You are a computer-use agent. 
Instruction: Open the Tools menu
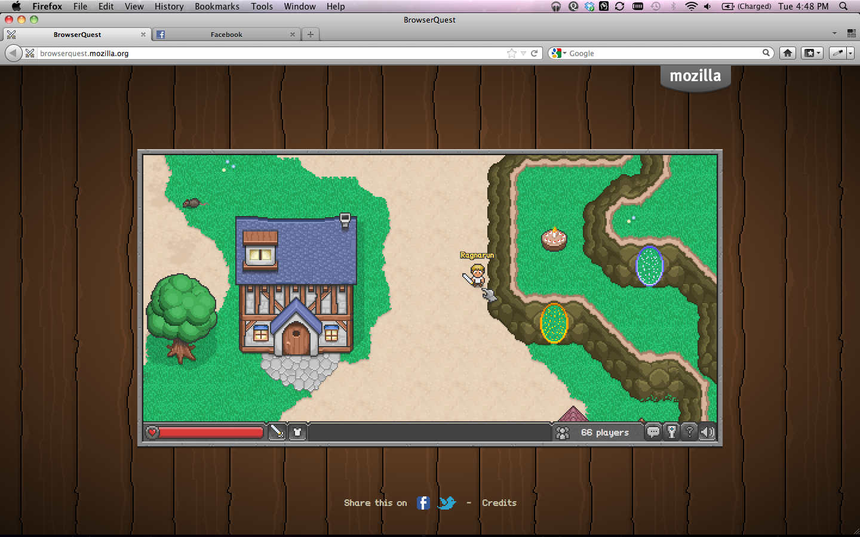point(262,6)
